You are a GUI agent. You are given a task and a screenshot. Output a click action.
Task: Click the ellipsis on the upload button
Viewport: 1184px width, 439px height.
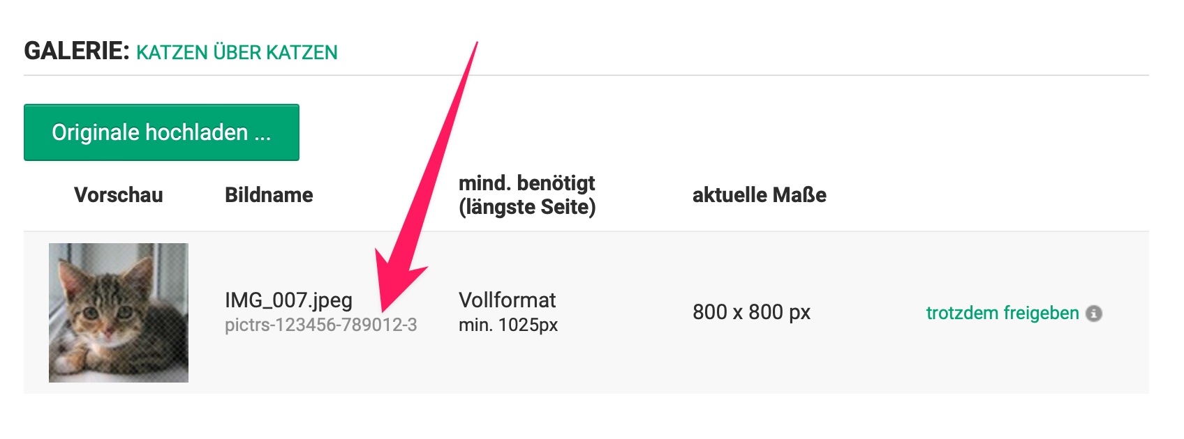[x=262, y=133]
